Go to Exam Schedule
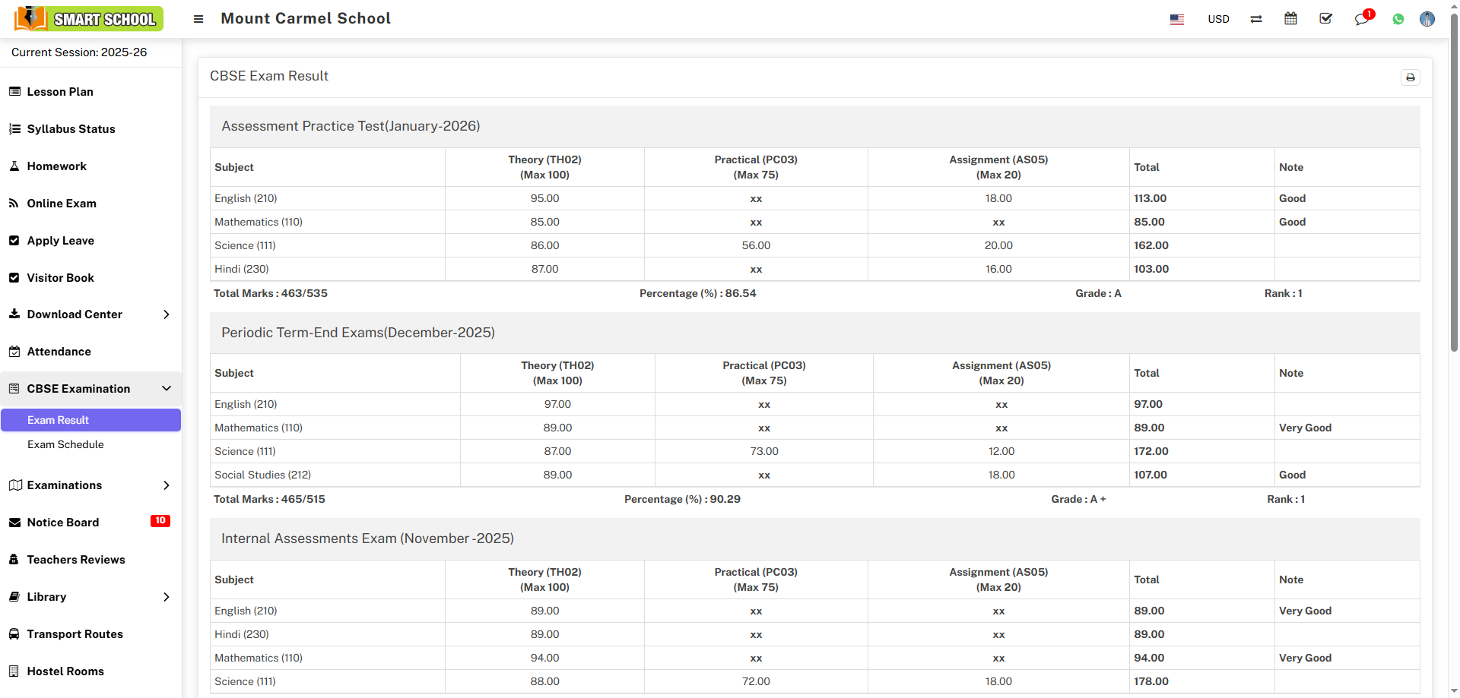Viewport: 1460px width, 698px height. 65,444
